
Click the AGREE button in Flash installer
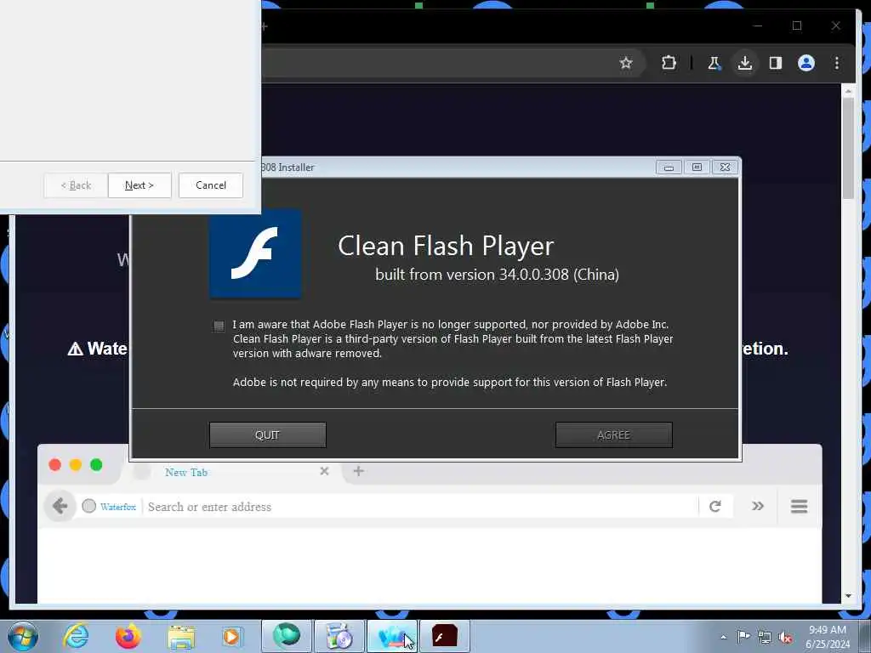(614, 434)
